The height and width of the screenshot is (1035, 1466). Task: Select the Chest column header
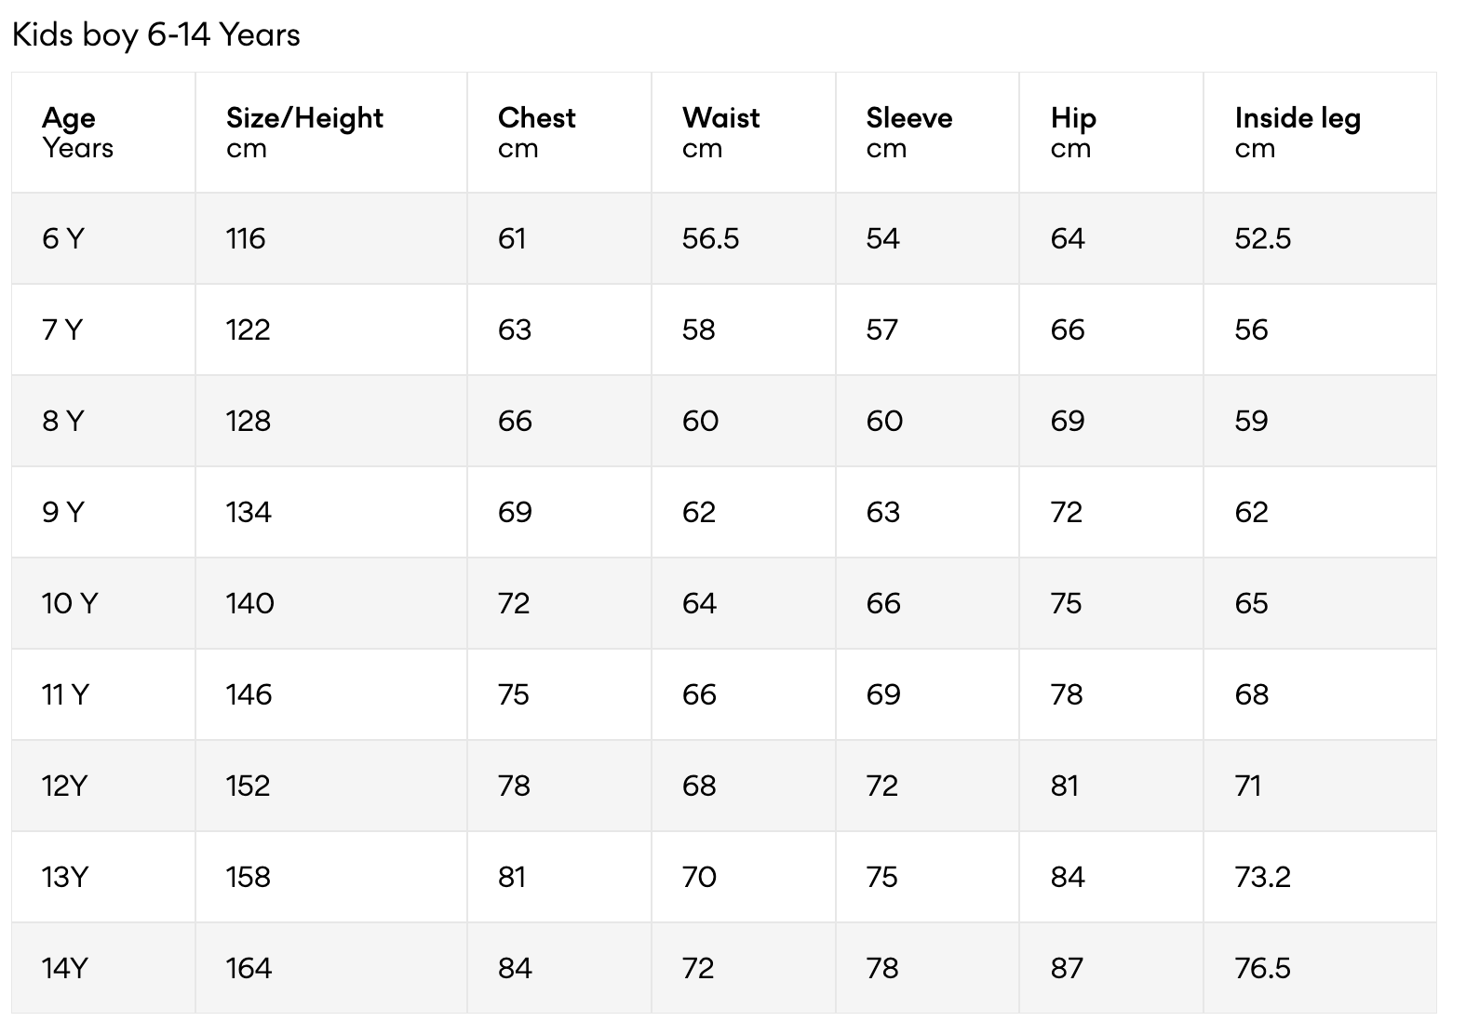536,132
